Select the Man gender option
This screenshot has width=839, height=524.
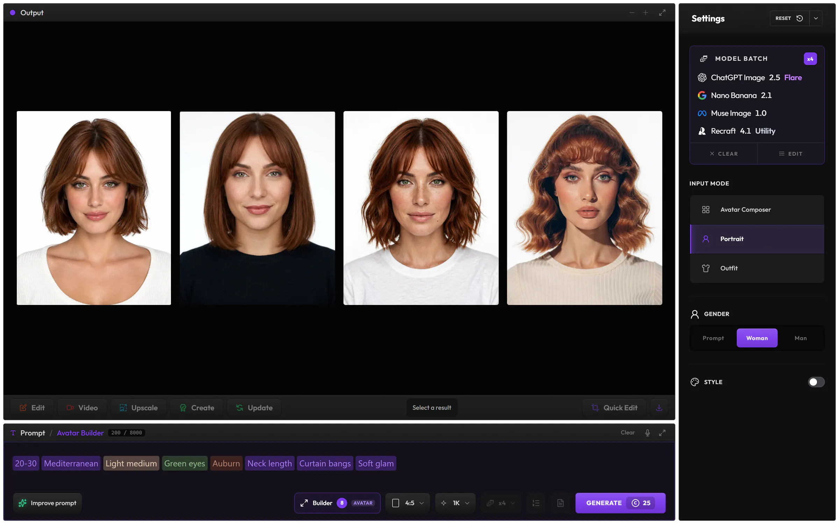coord(801,338)
